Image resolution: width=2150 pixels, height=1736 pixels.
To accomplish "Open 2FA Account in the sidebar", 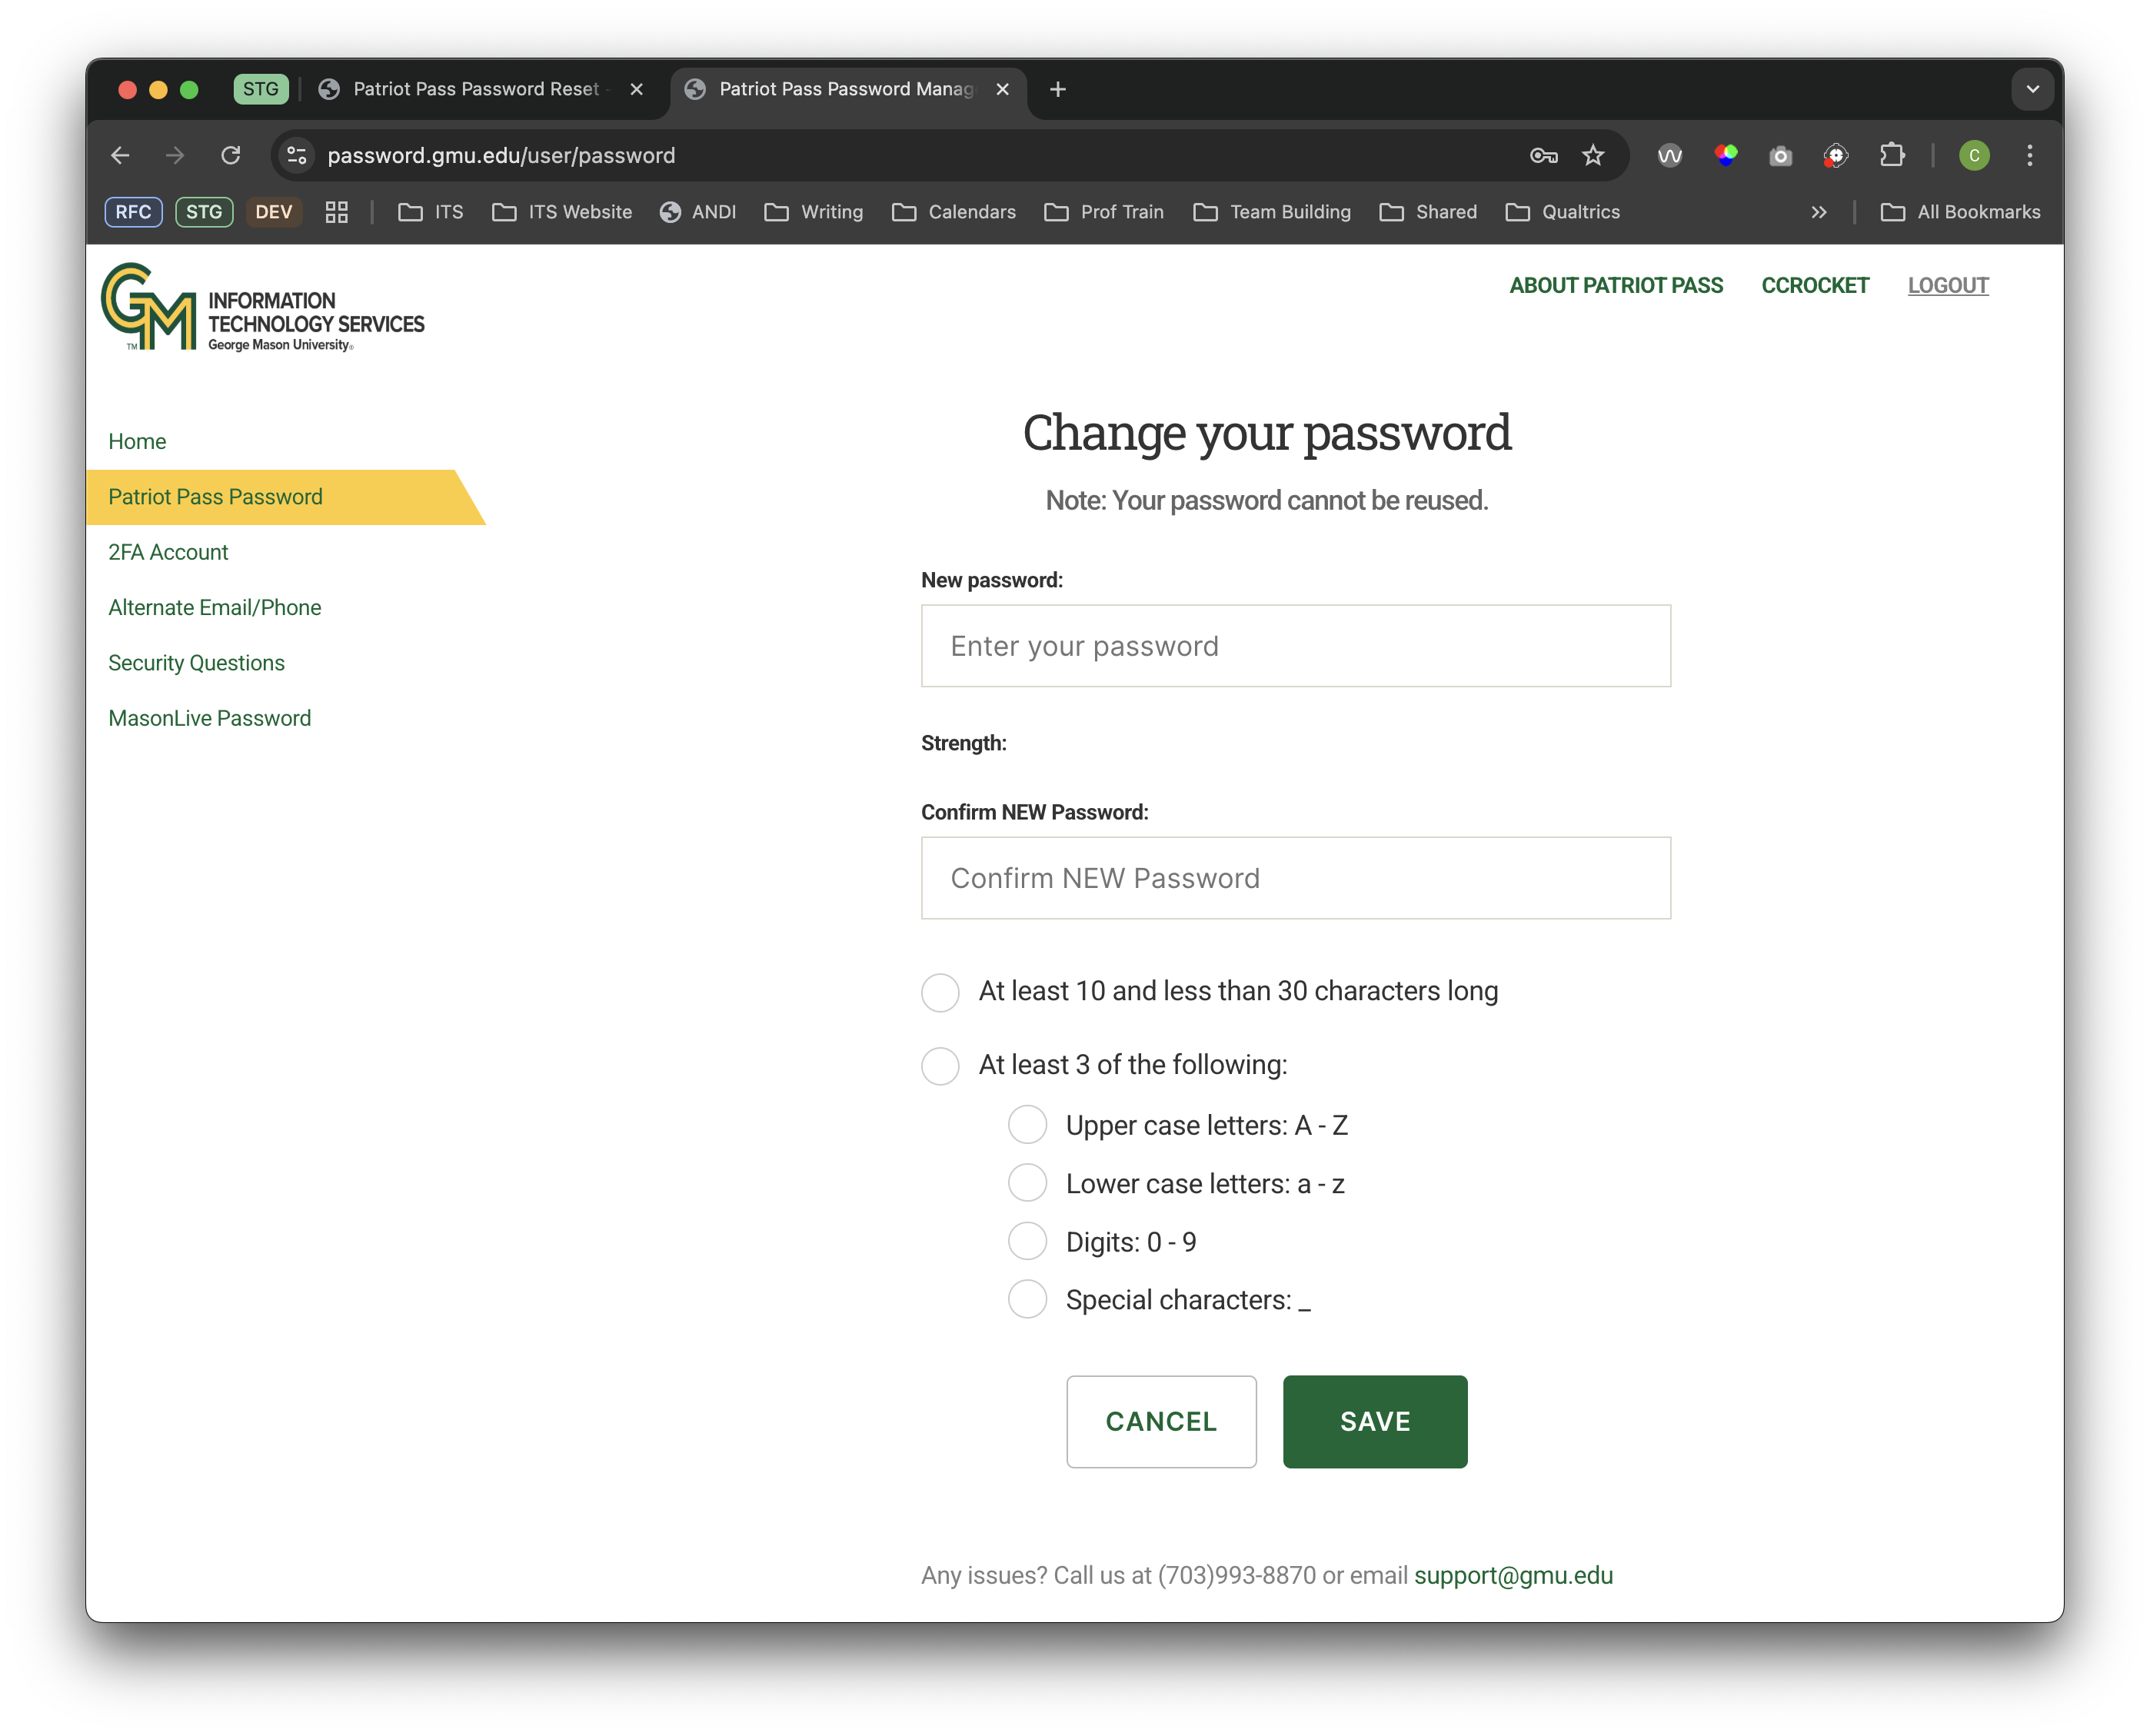I will click(168, 552).
